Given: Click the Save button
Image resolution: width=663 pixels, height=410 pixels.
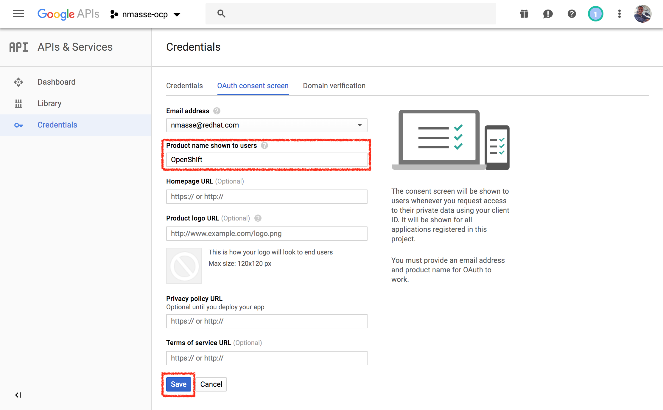Looking at the screenshot, I should pyautogui.click(x=178, y=384).
